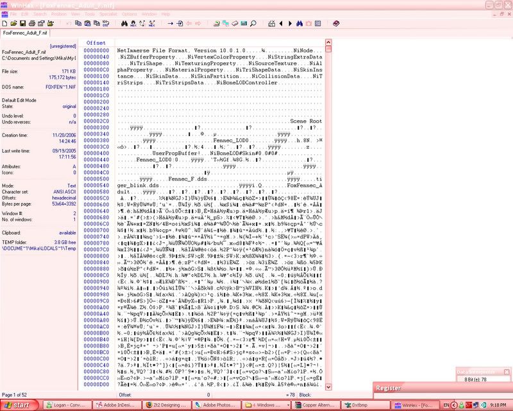Click the Find Text binoculars icon
The image size is (513, 411).
(125, 23)
